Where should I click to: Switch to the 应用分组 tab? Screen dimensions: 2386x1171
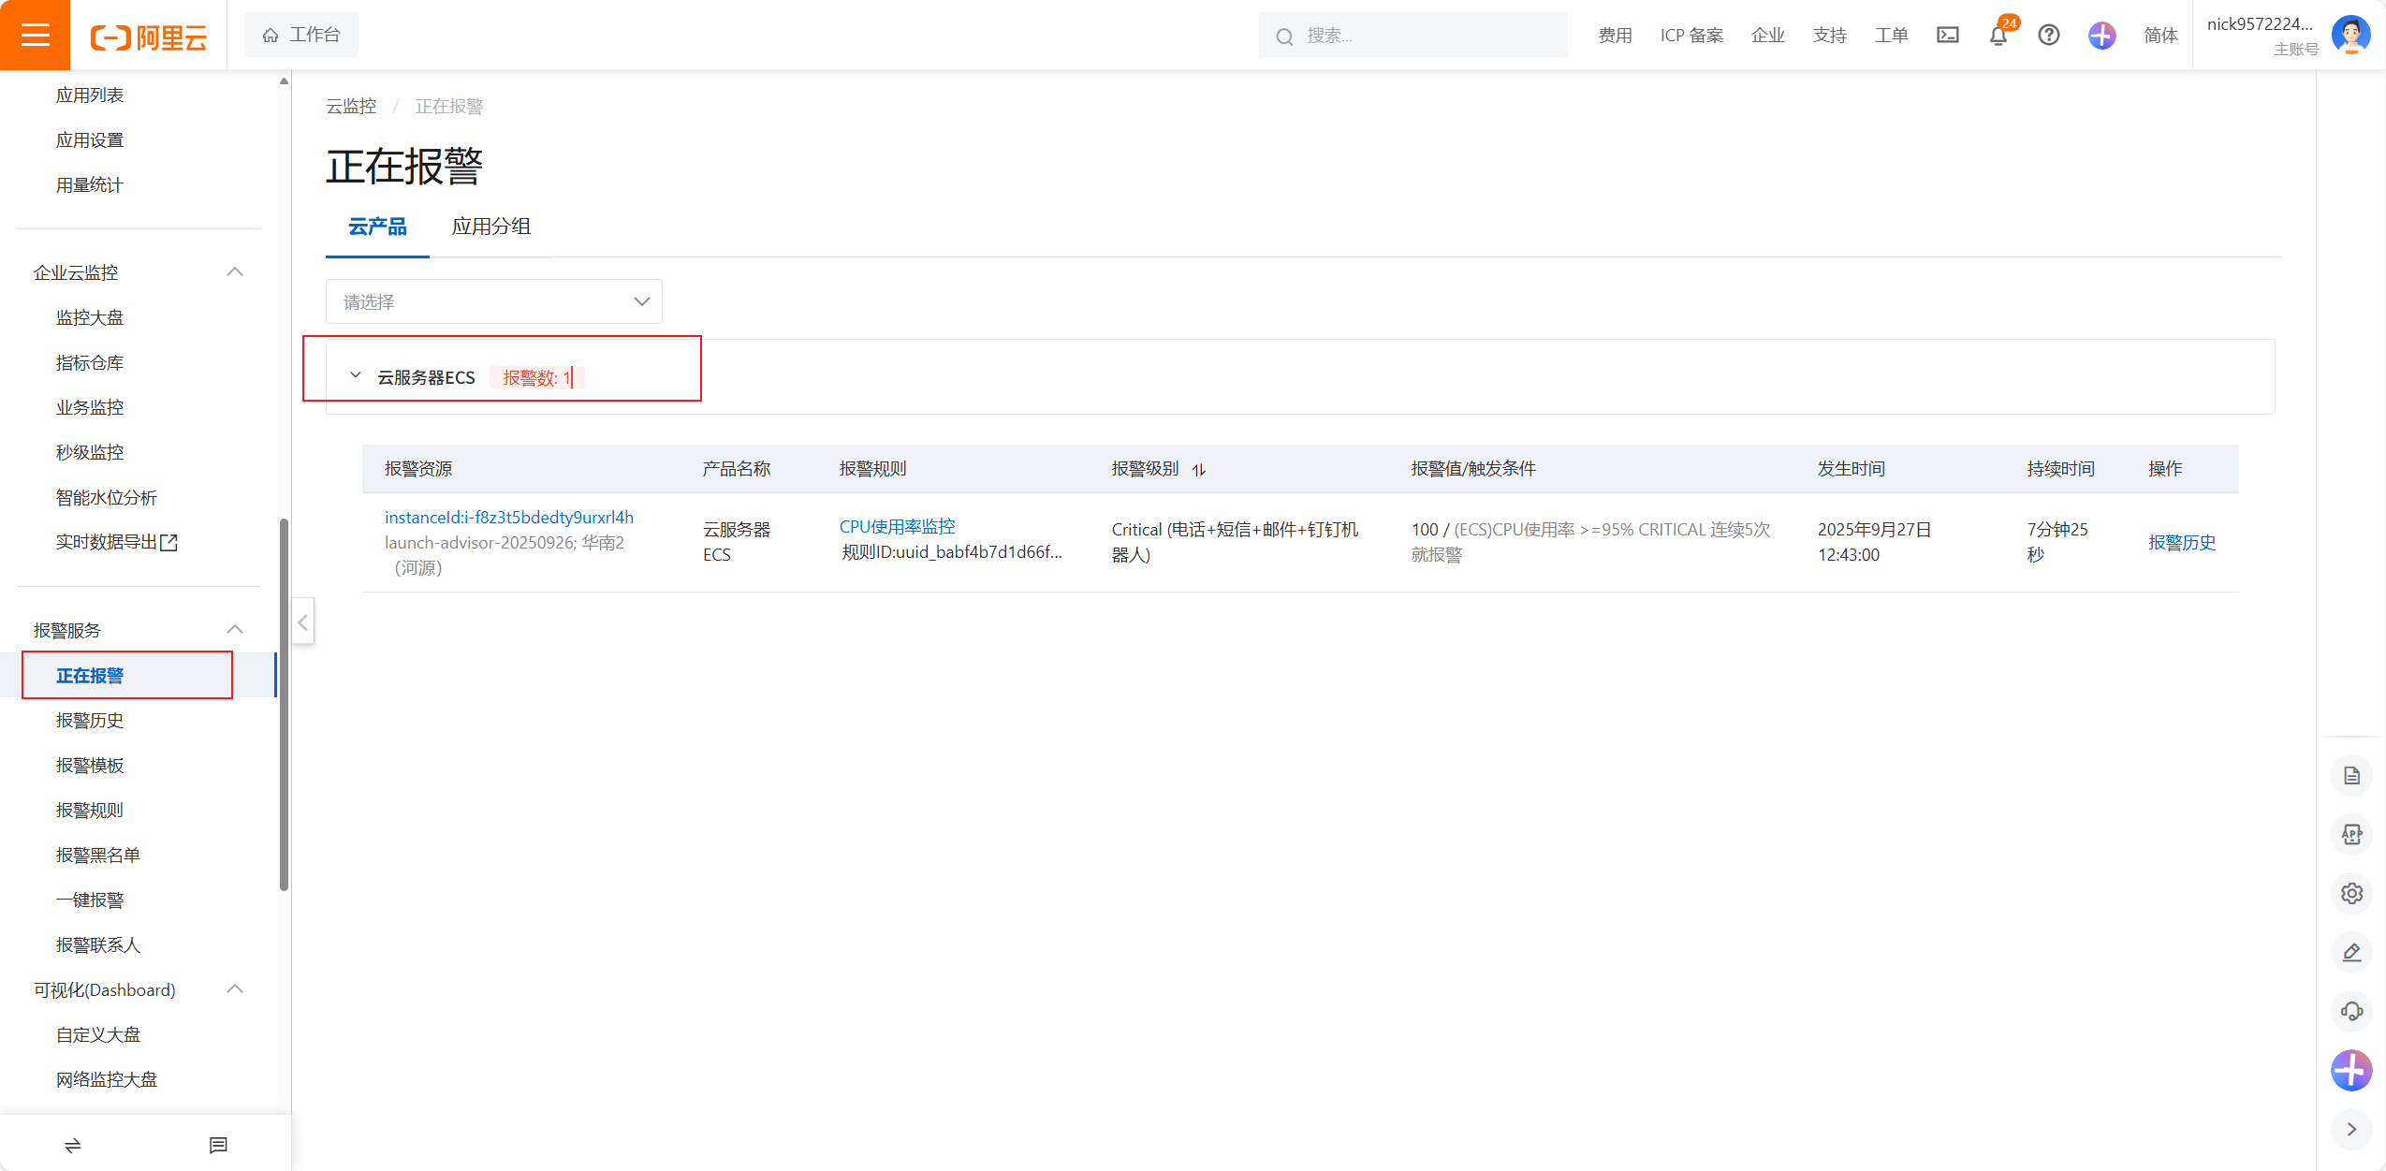(x=490, y=227)
